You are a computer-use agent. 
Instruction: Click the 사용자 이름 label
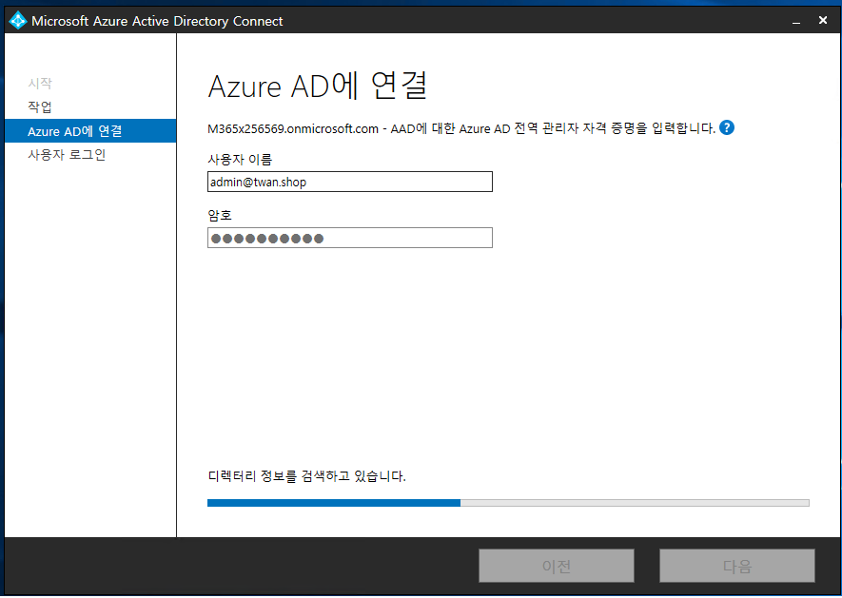(x=240, y=160)
